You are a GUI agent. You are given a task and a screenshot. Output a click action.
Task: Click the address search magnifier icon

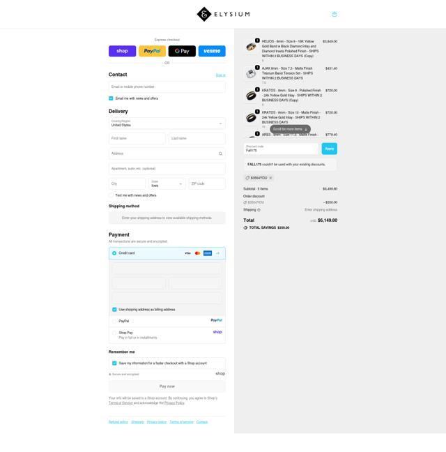pos(220,153)
